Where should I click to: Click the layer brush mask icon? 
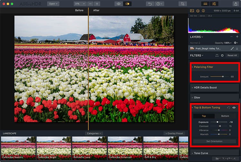click(x=232, y=49)
